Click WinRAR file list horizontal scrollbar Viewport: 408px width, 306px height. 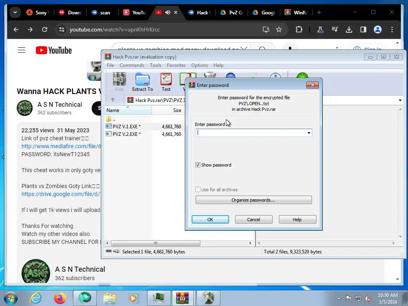click(x=156, y=243)
